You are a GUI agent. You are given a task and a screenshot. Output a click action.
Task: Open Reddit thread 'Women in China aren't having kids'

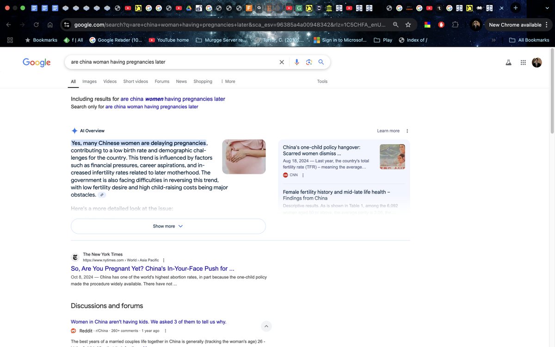[148, 322]
